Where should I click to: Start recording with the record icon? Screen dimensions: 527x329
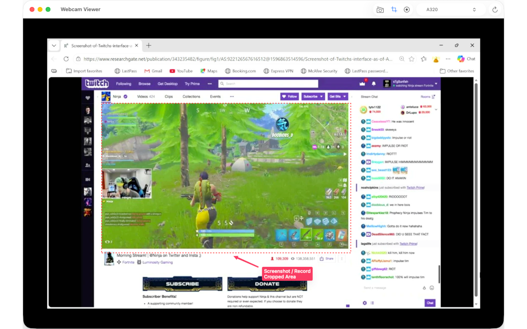pos(407,9)
